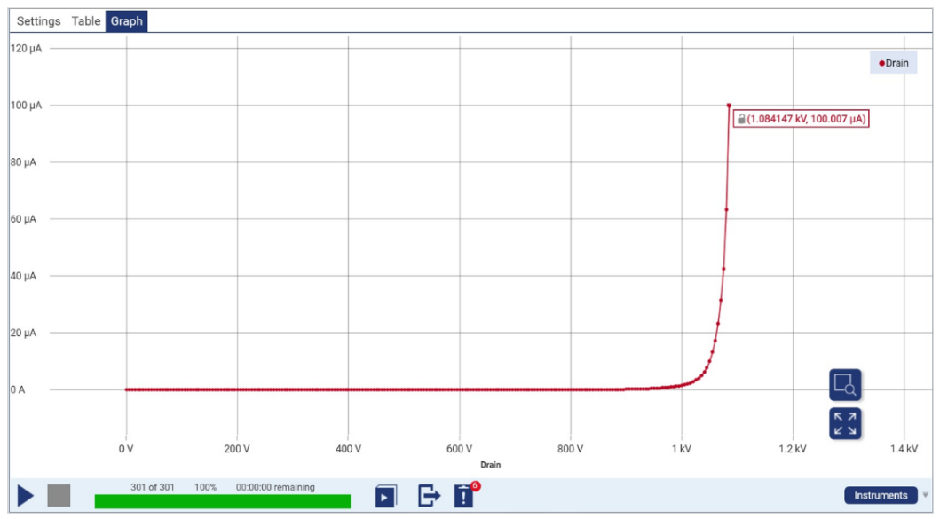Image resolution: width=940 pixels, height=519 pixels.
Task: Open the Instruments panel
Action: (x=881, y=496)
